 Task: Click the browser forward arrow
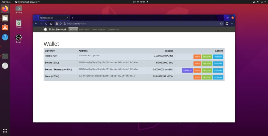(x=41, y=24)
